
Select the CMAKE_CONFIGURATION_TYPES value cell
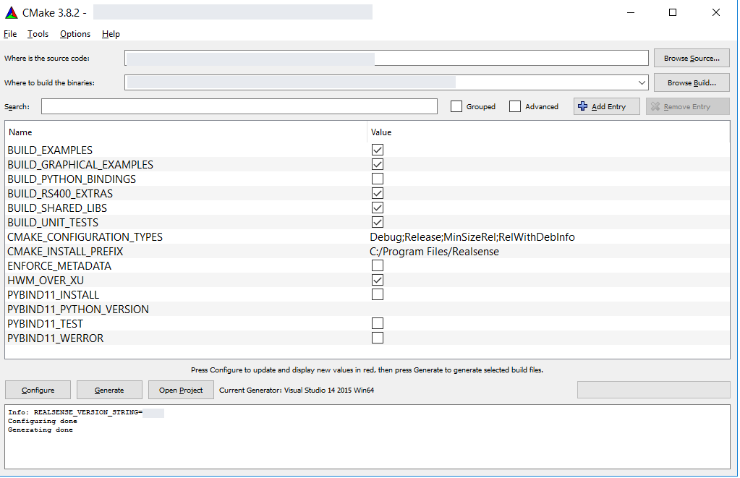472,237
